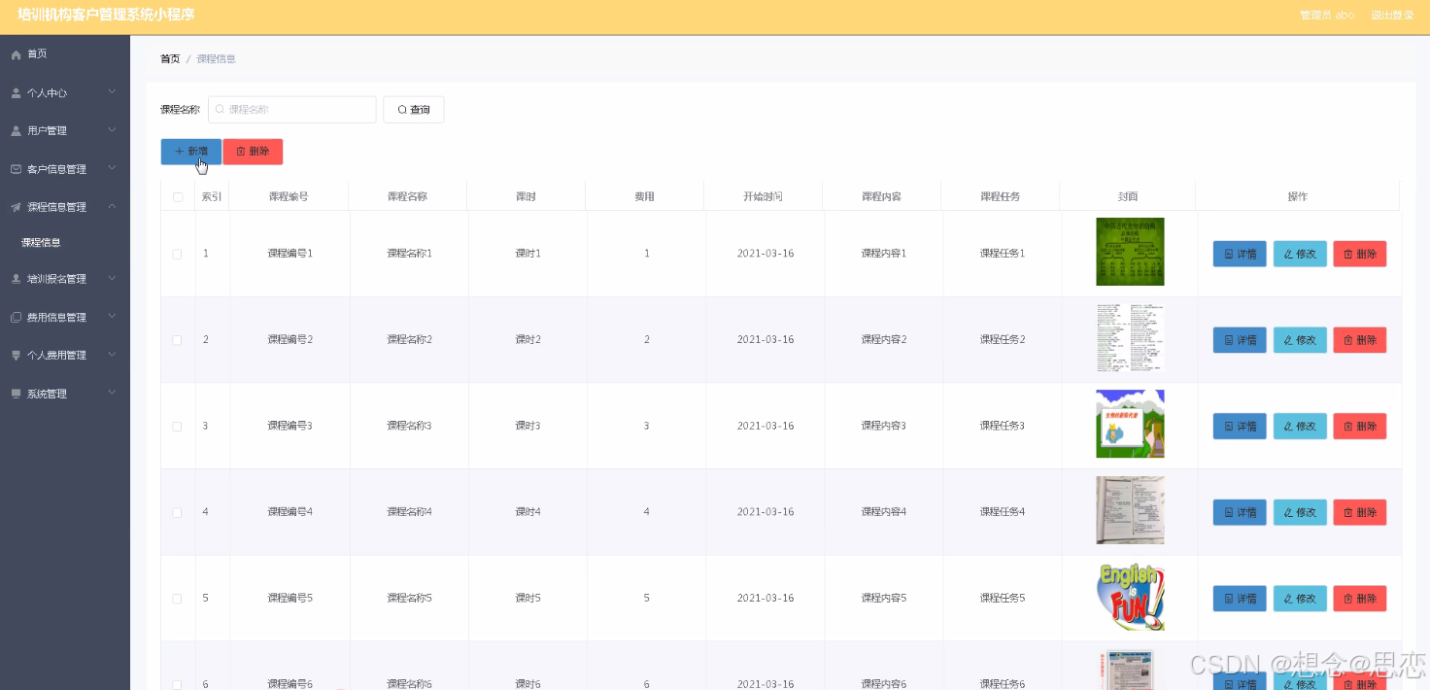Click the home icon beside 首页 in sidebar

(x=16, y=54)
